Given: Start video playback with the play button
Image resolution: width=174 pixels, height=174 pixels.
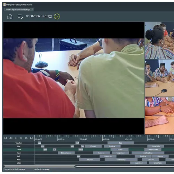Looking at the screenshot, I should point(21,138).
